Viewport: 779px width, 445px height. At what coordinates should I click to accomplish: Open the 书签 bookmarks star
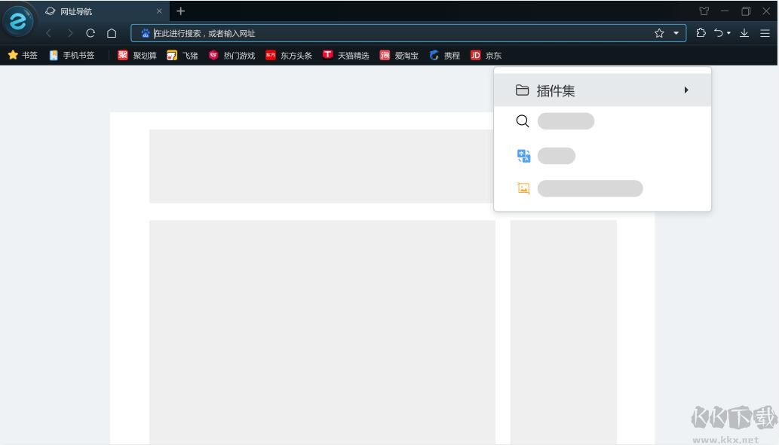[23, 55]
